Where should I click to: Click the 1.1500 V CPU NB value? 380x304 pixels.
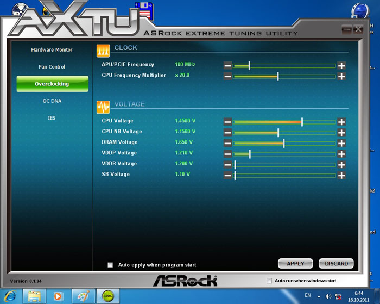185,132
